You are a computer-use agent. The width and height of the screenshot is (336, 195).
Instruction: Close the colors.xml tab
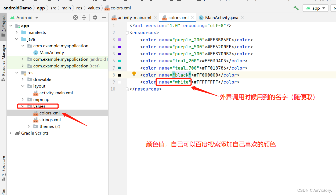[192, 17]
